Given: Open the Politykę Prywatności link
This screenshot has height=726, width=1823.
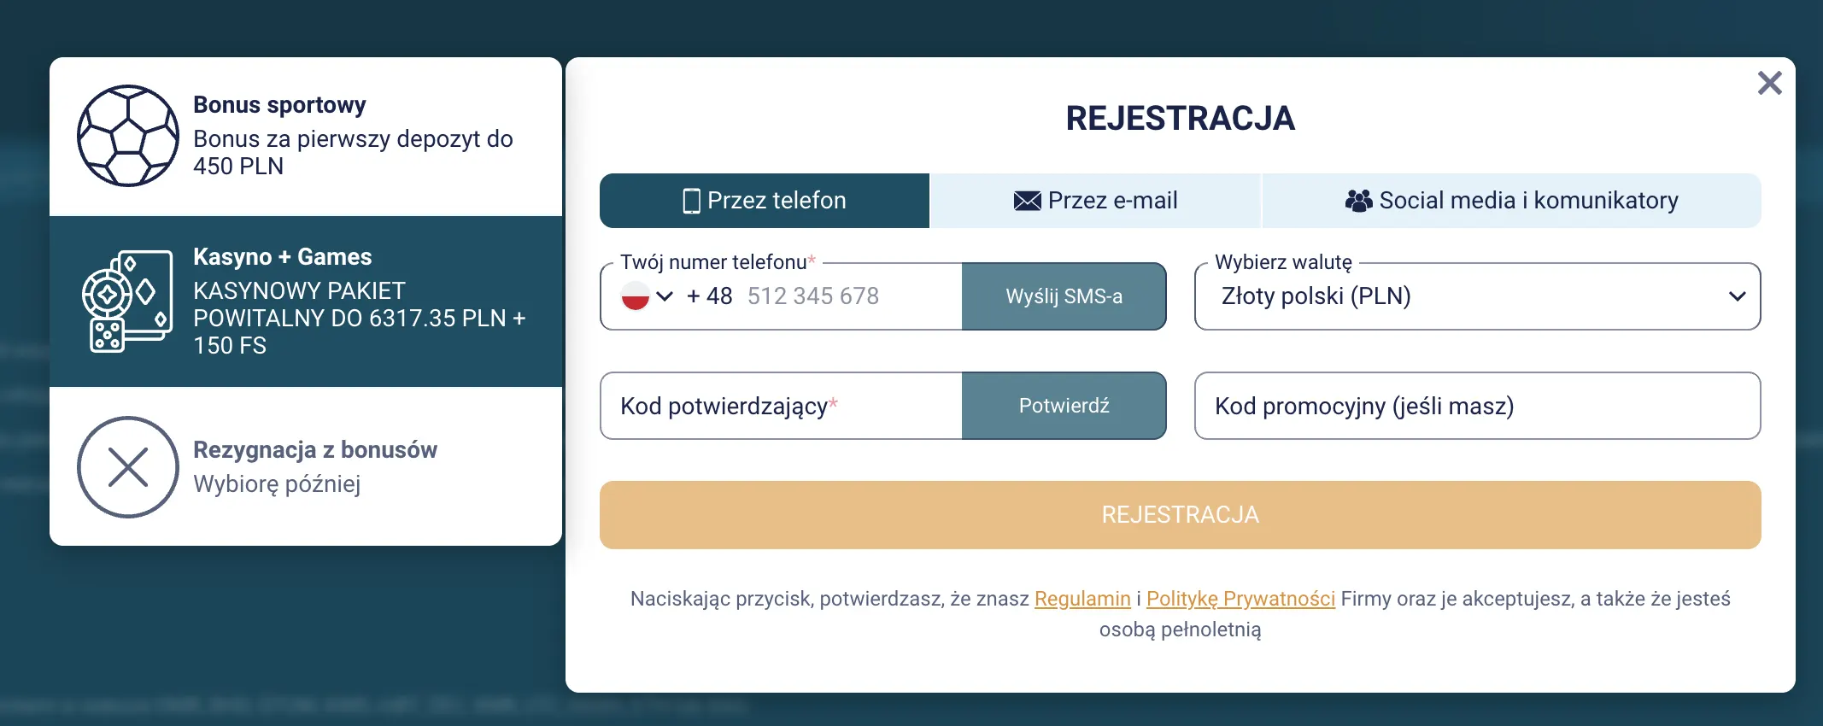Looking at the screenshot, I should tap(1240, 599).
